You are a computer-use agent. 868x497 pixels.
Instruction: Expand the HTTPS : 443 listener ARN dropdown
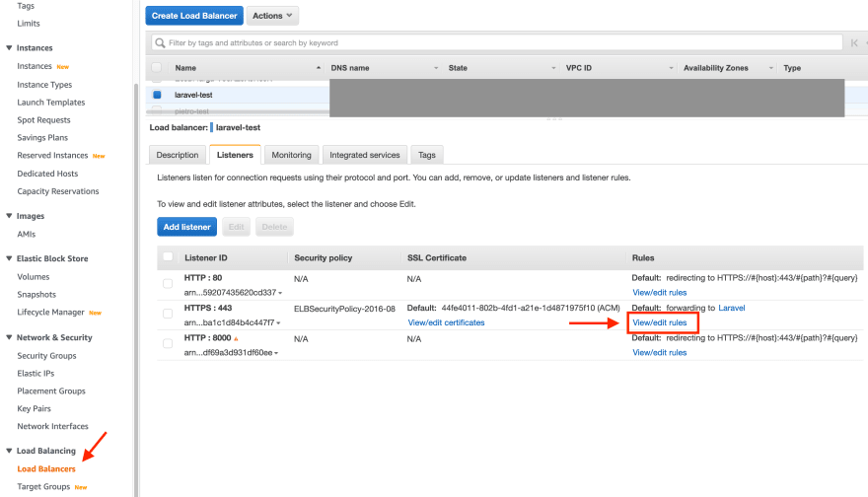click(x=278, y=322)
